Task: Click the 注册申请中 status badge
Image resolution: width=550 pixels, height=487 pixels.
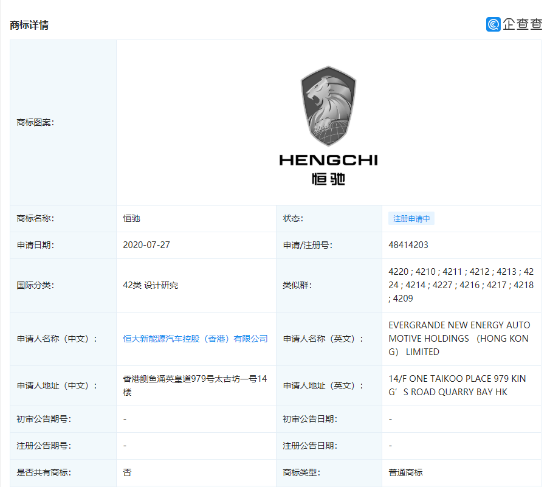Action: (411, 219)
